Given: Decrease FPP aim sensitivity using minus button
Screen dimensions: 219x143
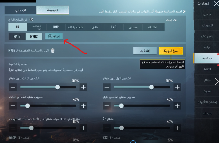Looking at the screenshot, I should pyautogui.click(x=107, y=106).
